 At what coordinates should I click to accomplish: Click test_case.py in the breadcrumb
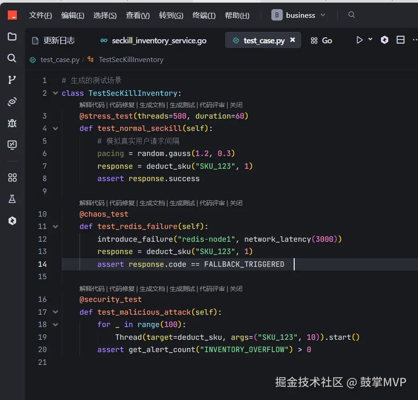pyautogui.click(x=60, y=60)
